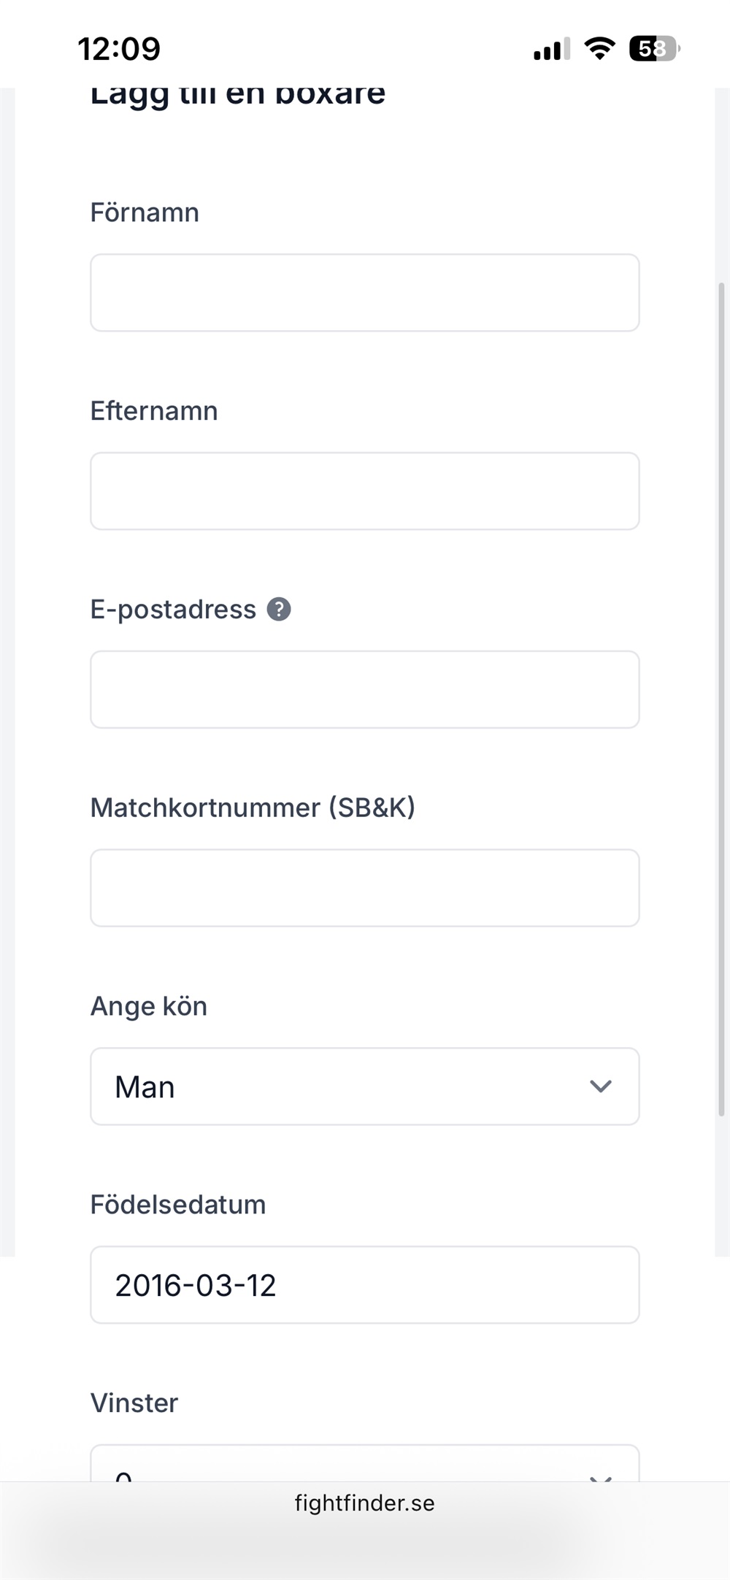Open the Födelsedatum date picker field
The width and height of the screenshot is (730, 1580).
[x=364, y=1285]
